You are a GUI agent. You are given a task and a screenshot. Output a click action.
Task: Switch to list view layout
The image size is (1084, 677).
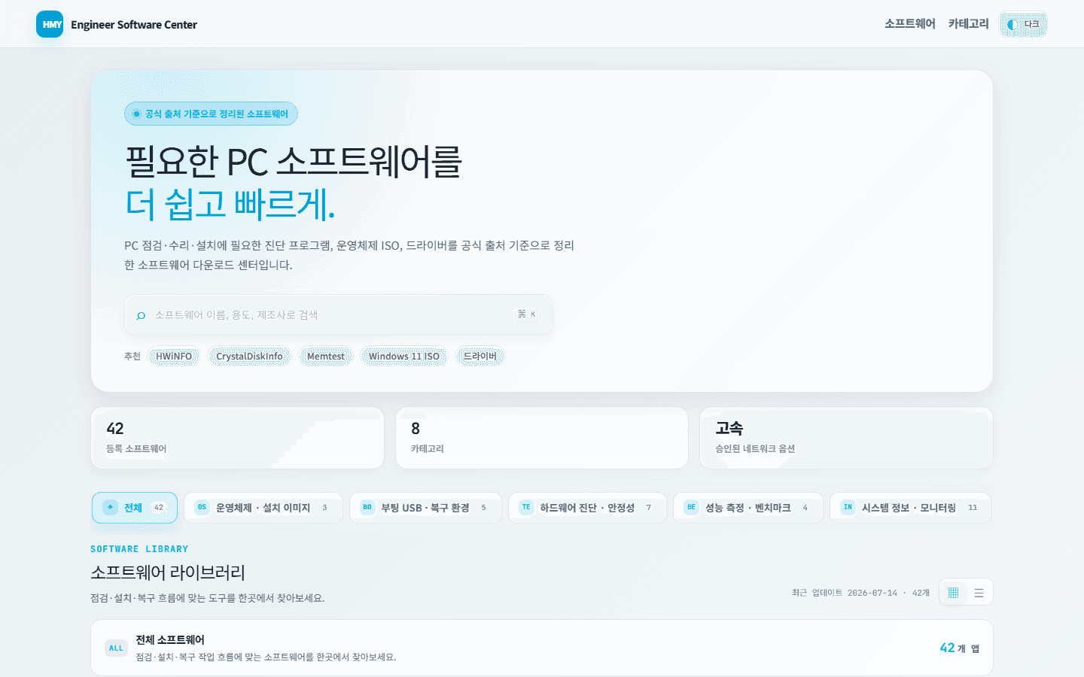tap(979, 592)
